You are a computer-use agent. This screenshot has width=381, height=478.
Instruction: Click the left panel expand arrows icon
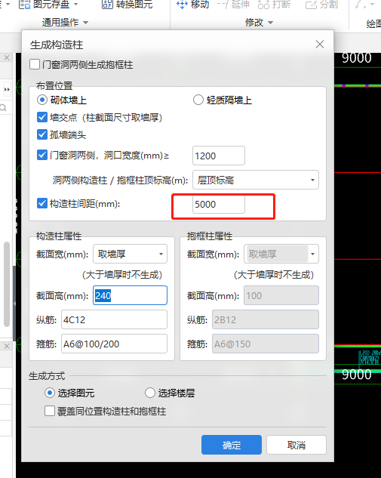click(7, 90)
